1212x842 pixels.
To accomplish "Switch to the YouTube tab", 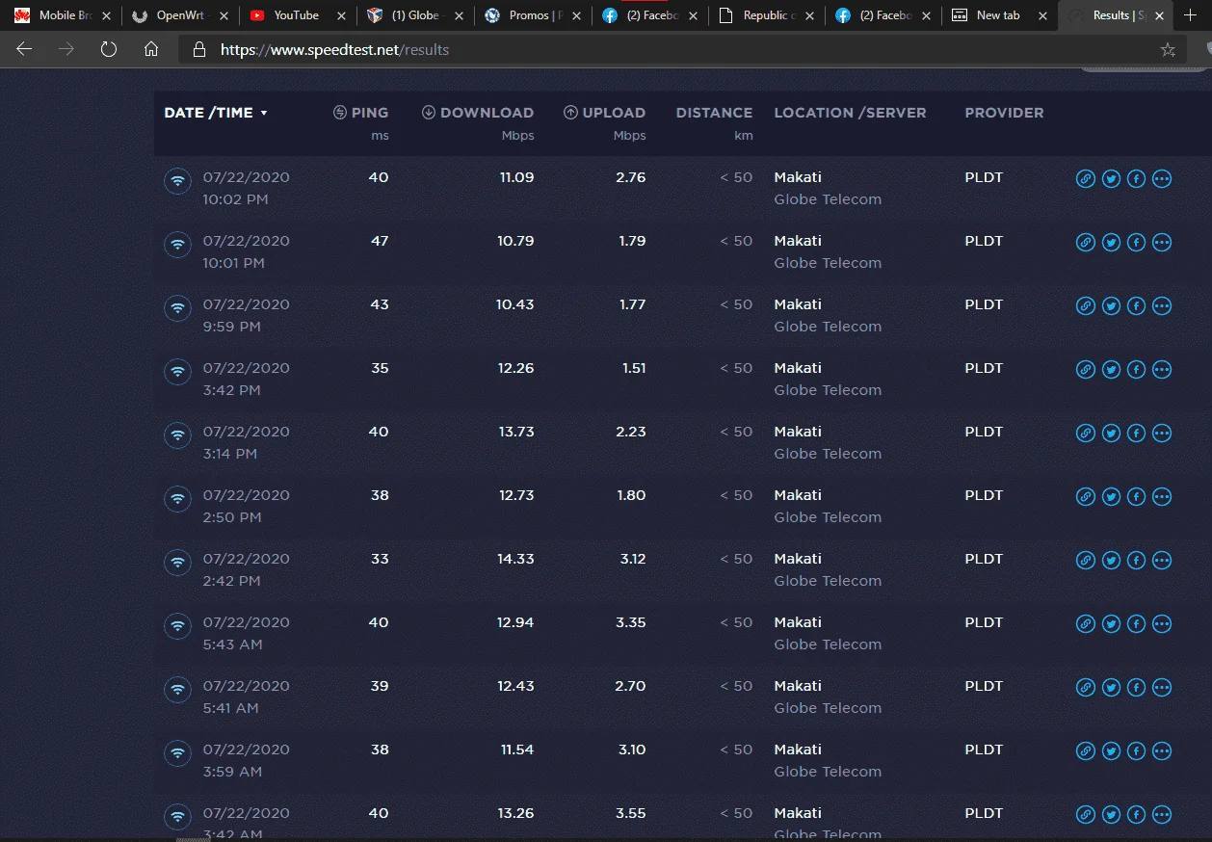I will coord(296,15).
